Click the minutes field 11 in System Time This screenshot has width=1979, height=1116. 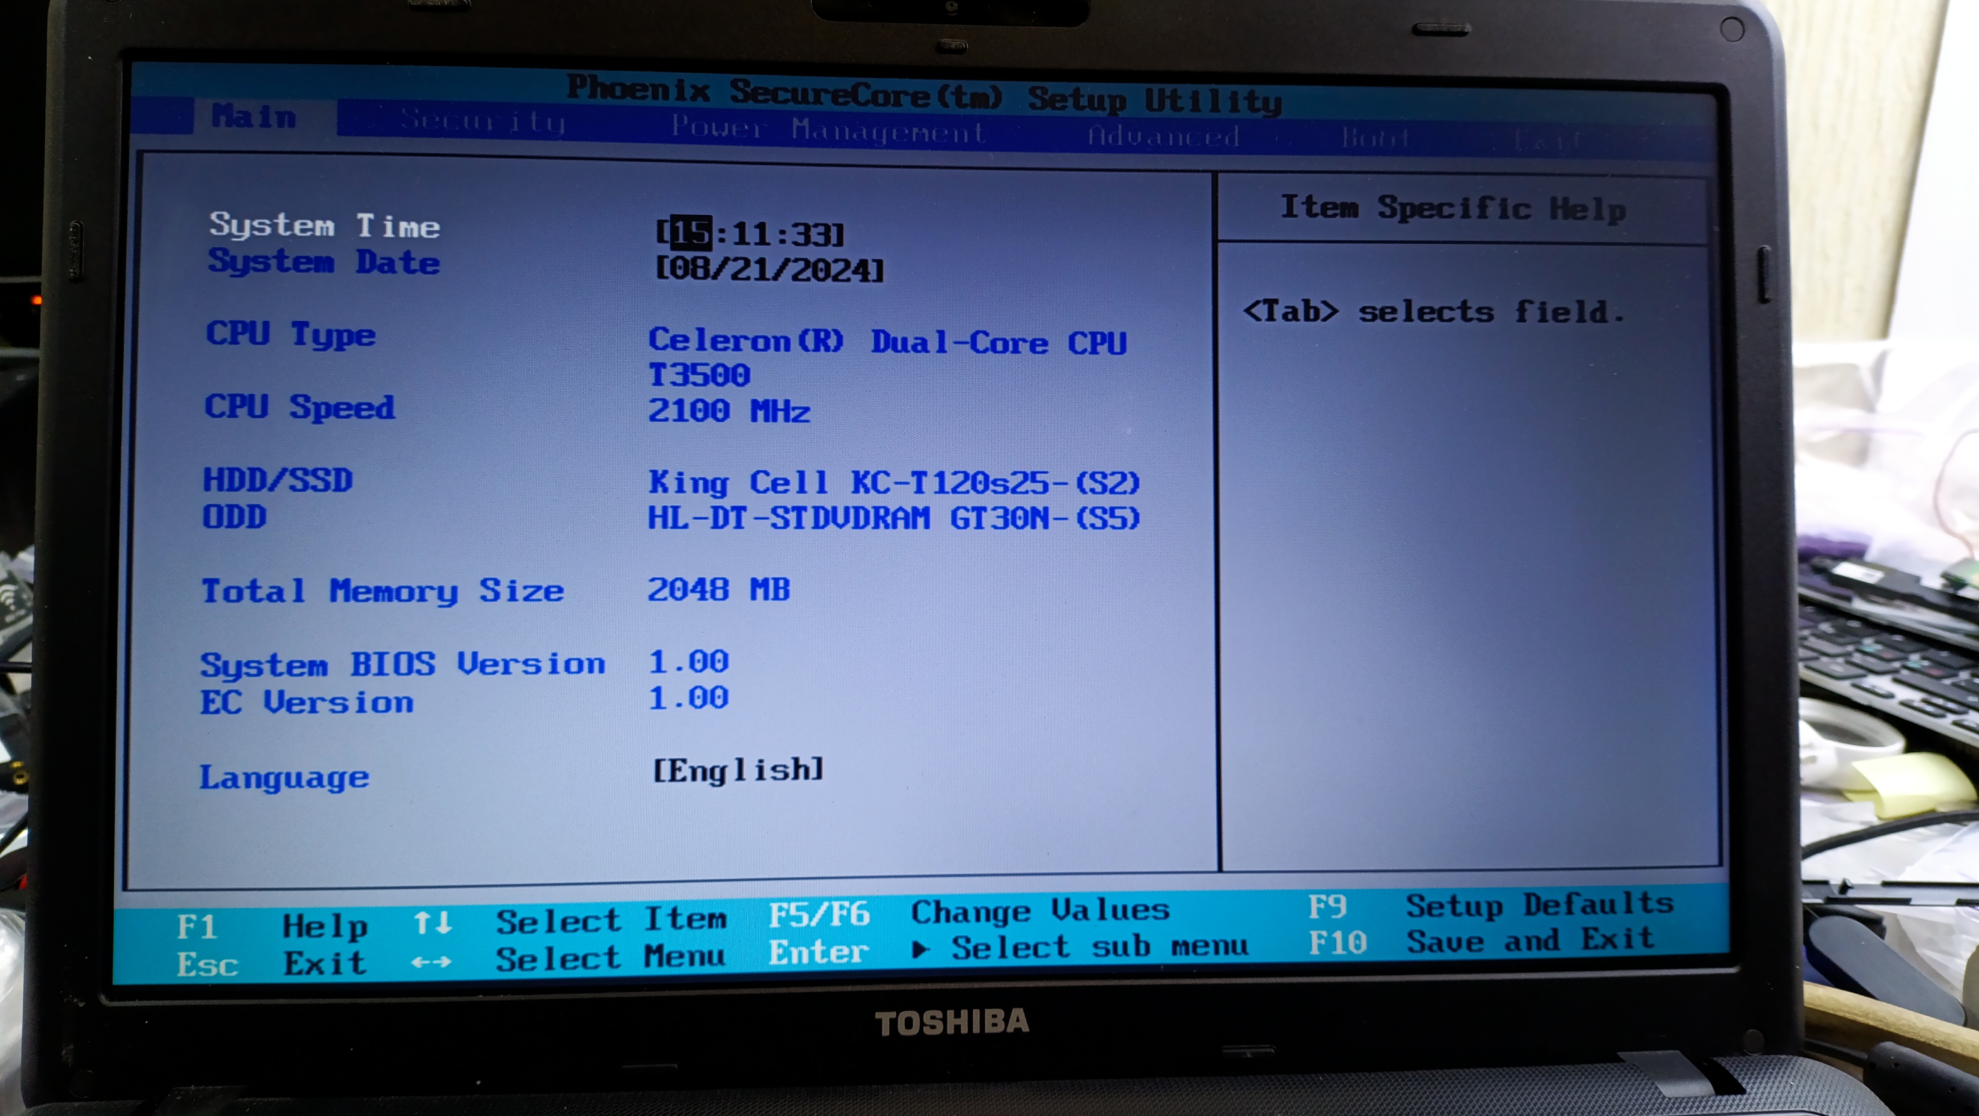(751, 234)
